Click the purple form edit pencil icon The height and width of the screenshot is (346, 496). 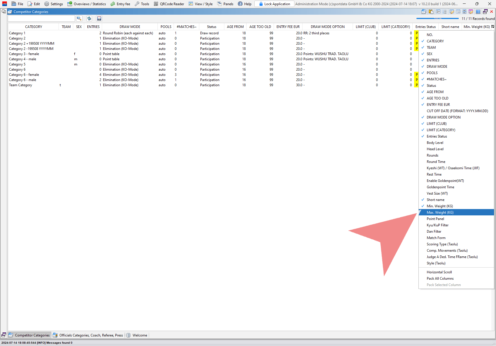coord(471,12)
